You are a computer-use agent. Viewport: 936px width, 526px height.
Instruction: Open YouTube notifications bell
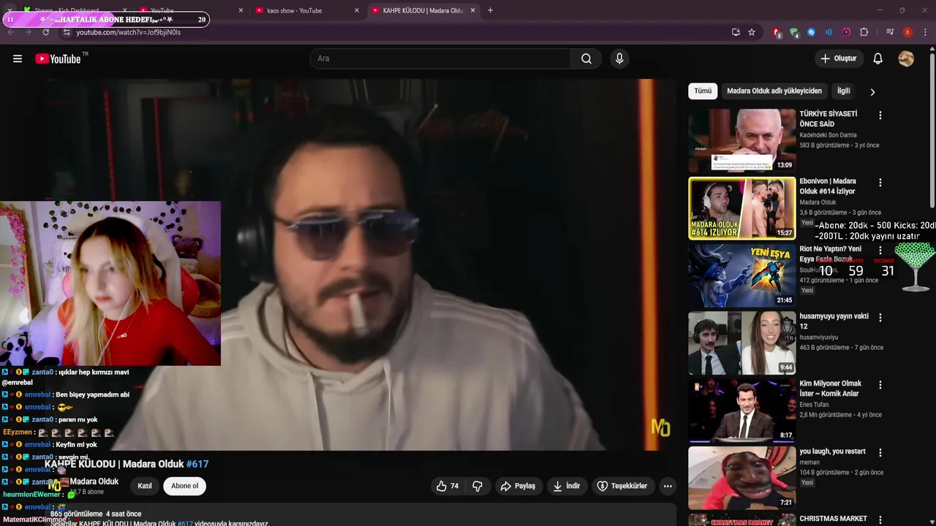pyautogui.click(x=877, y=58)
